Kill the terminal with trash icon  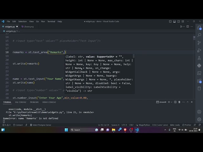pos(179,102)
